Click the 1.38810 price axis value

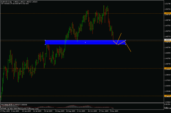coord(168,75)
